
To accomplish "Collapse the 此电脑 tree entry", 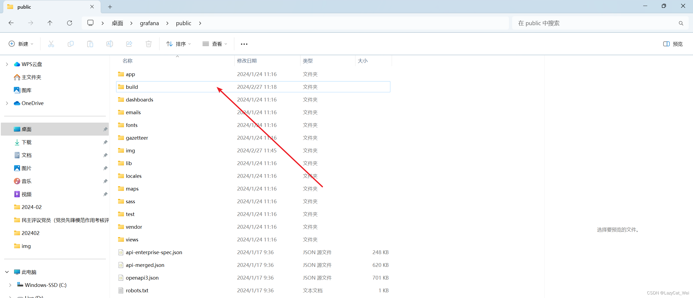I will (x=7, y=272).
